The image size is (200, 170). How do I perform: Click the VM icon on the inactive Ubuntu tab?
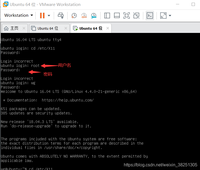34,28
